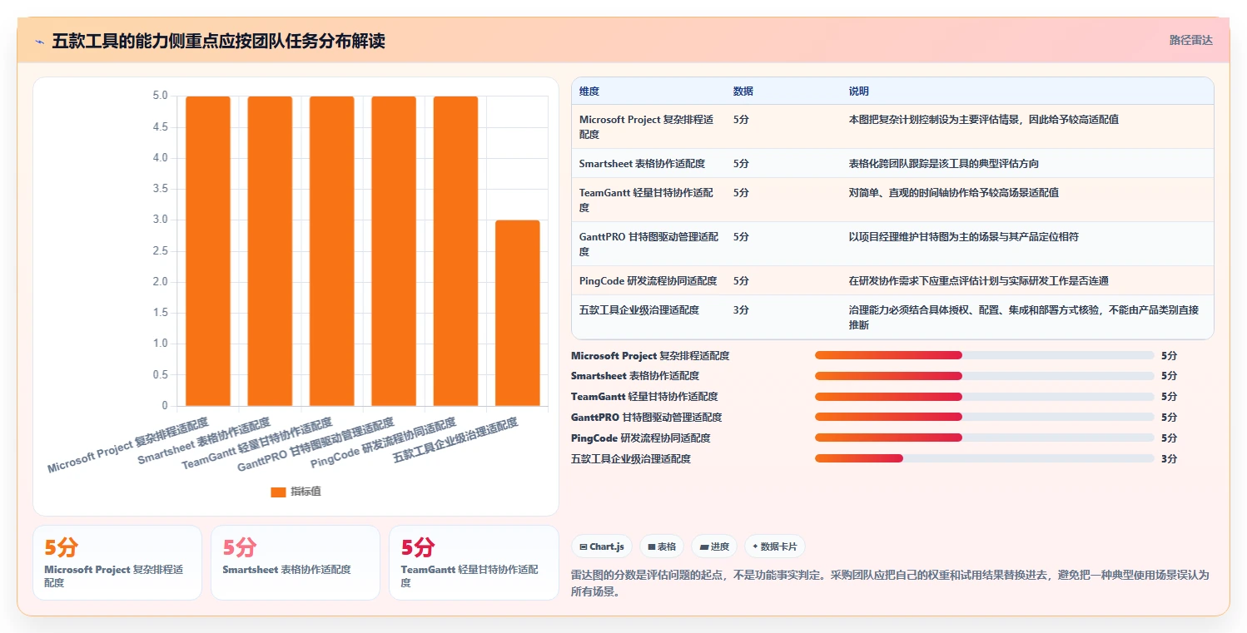Click the 3分 value in the table
Screen dimensions: 1247x633
tap(741, 309)
